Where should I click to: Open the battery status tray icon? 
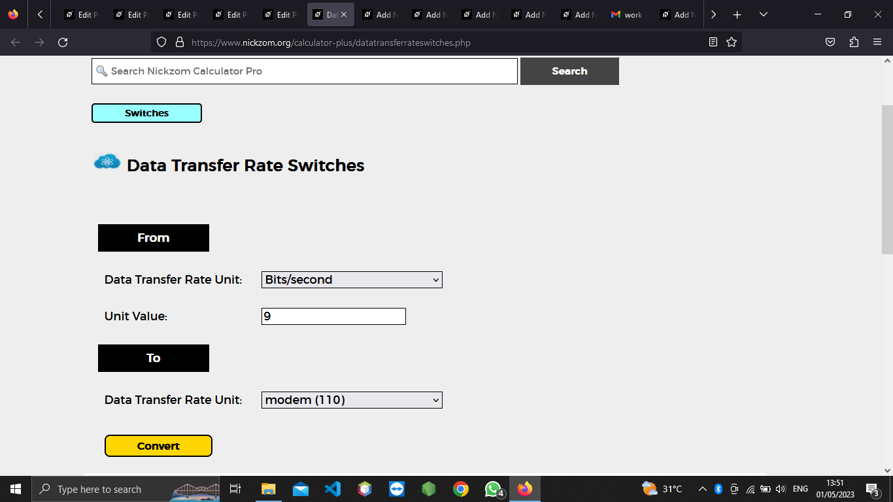pyautogui.click(x=766, y=489)
